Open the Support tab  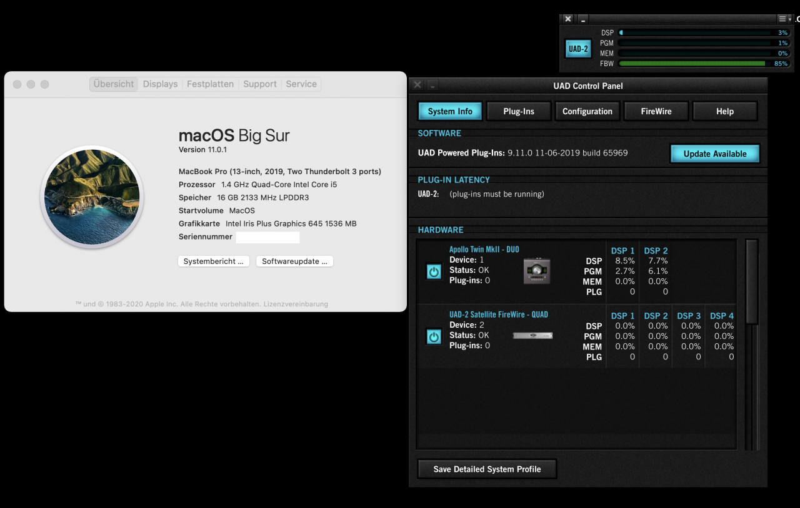pos(260,84)
